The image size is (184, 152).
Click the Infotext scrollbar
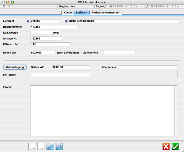point(175,111)
